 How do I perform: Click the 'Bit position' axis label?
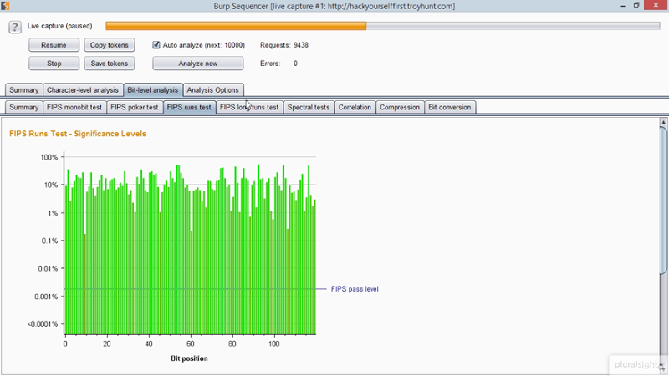[190, 358]
